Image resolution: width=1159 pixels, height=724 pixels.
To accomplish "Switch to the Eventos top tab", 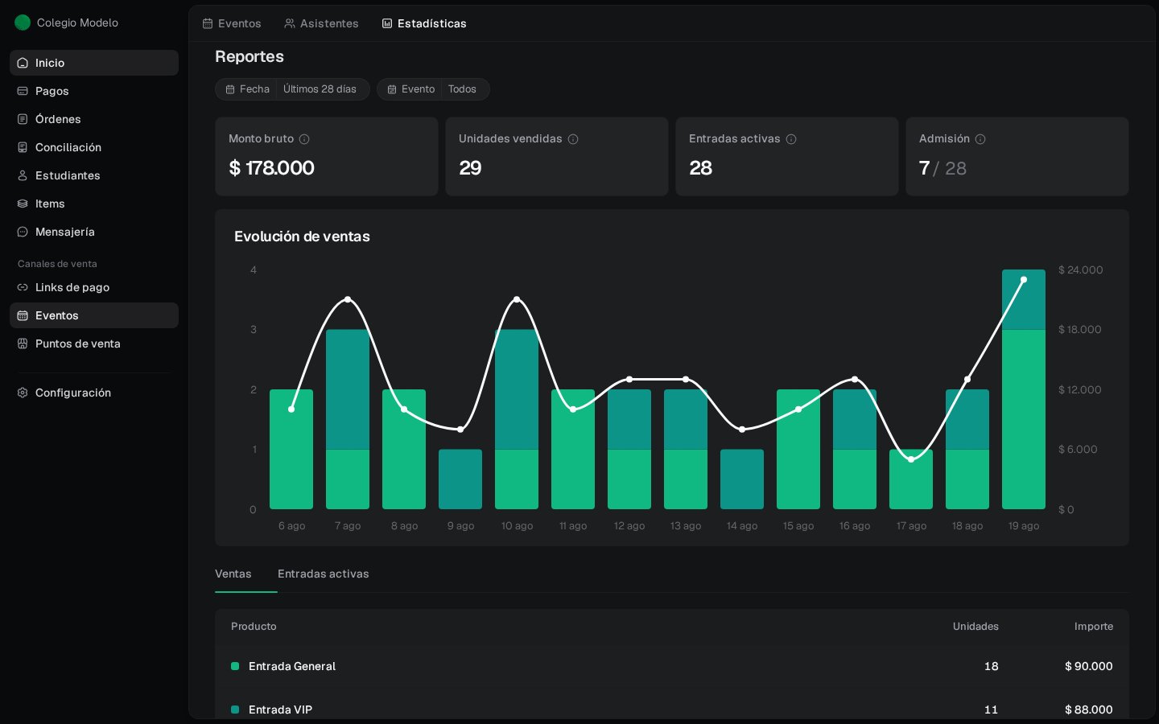I will click(x=232, y=23).
